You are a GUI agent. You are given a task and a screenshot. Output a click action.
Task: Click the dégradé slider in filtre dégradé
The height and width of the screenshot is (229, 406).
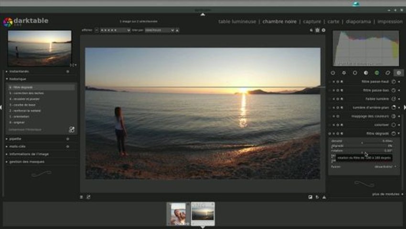(362, 146)
